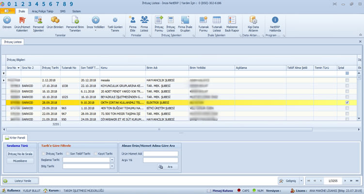Collapse the ribbon with the arrow
This screenshot has height=194, width=364.
click(360, 34)
